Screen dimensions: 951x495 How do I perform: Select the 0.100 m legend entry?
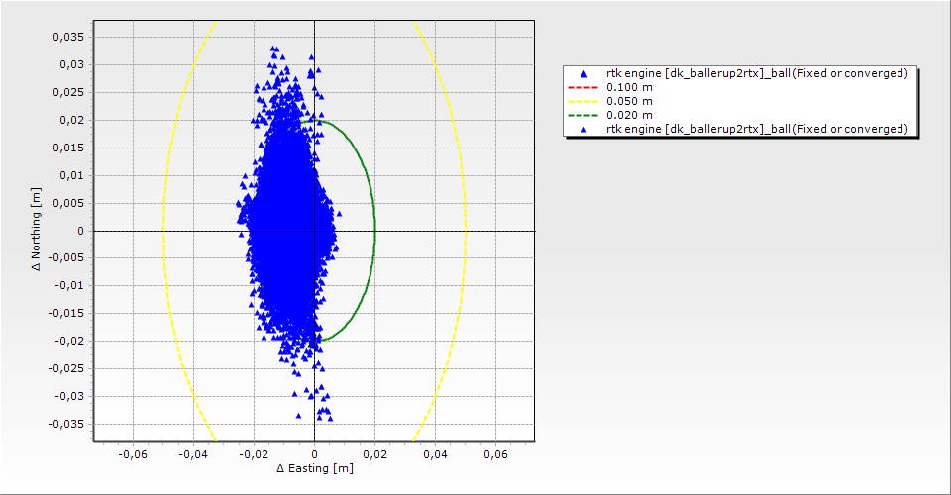611,87
